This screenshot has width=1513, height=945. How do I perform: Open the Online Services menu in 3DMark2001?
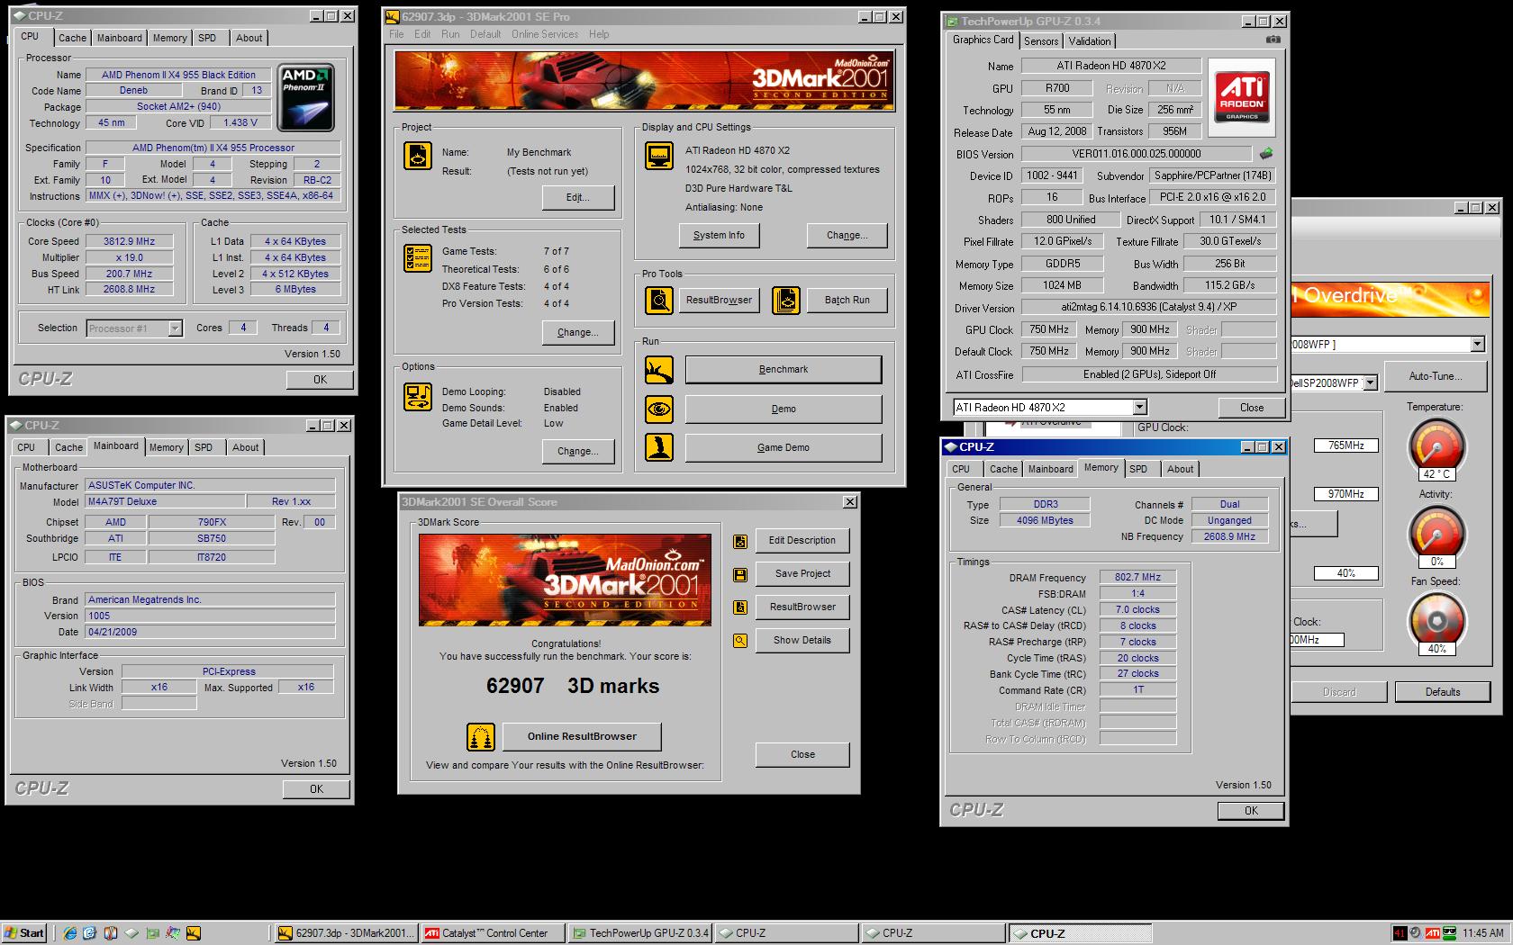(545, 34)
